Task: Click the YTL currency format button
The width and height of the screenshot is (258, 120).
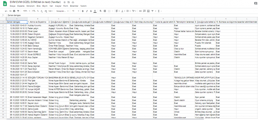Action: click(x=34, y=11)
